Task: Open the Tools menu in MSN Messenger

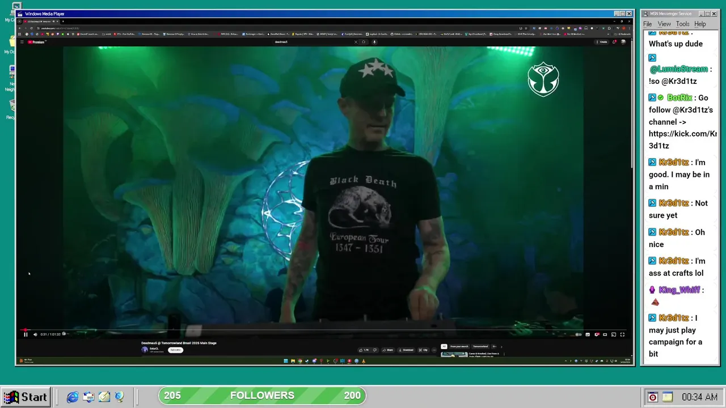Action: 682,24
